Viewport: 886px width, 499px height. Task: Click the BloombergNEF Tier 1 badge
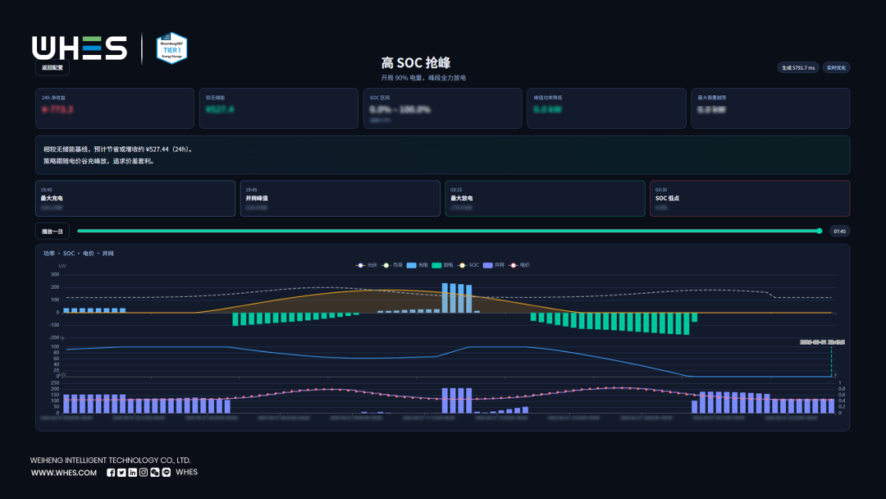(171, 48)
